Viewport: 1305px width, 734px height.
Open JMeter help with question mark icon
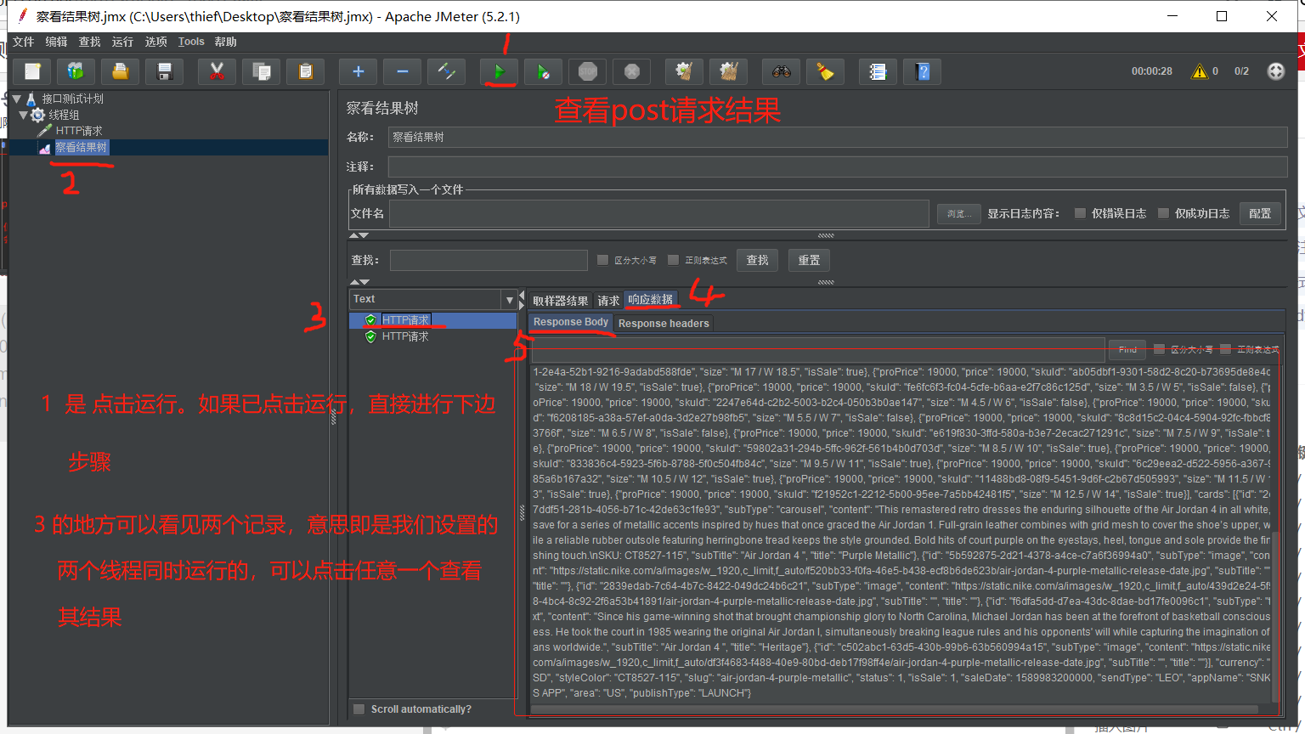point(921,71)
